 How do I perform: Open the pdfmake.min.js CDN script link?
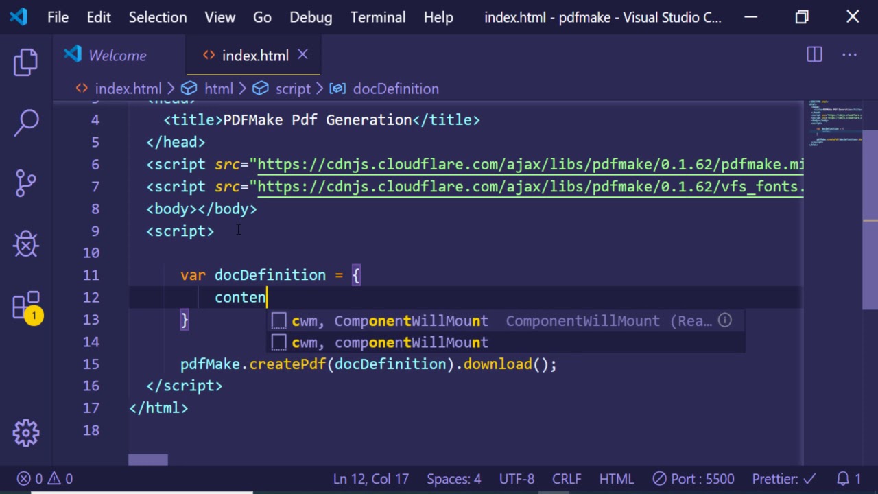pos(530,165)
